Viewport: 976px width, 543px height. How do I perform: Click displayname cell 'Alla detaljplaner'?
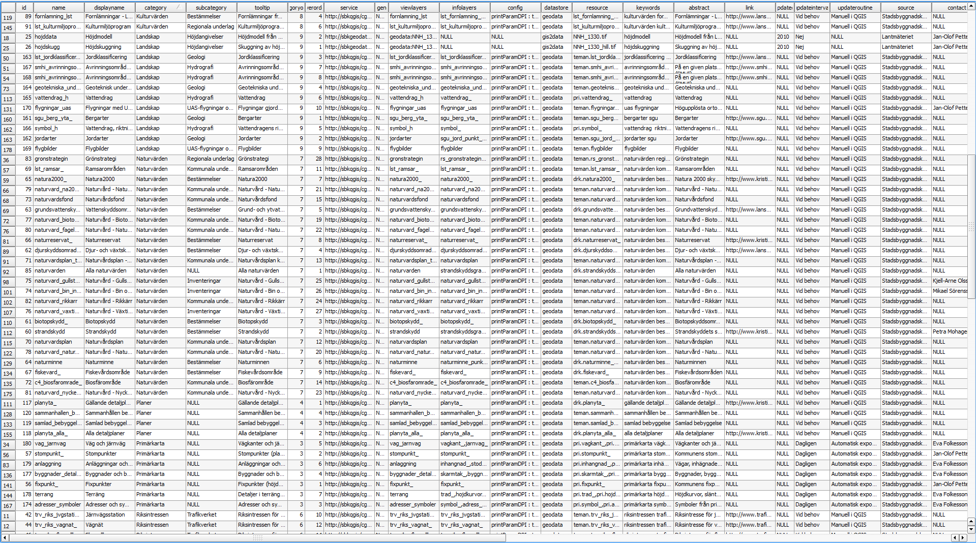(x=109, y=433)
